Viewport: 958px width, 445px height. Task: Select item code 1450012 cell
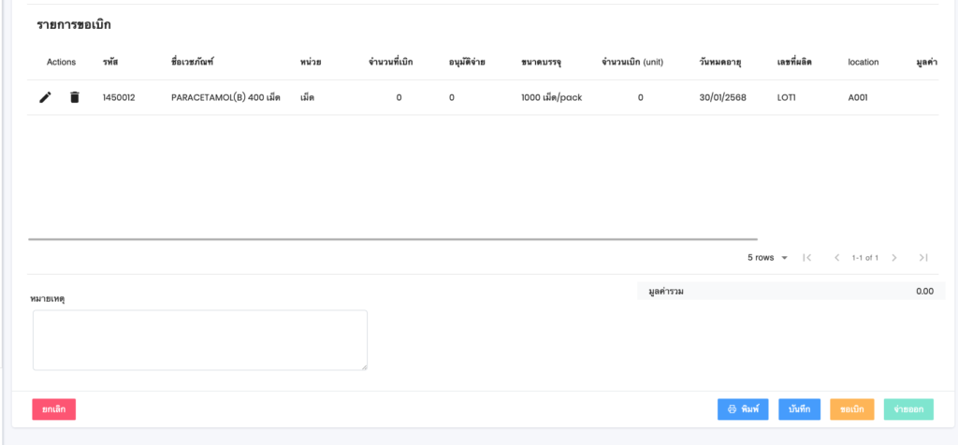[x=119, y=97]
